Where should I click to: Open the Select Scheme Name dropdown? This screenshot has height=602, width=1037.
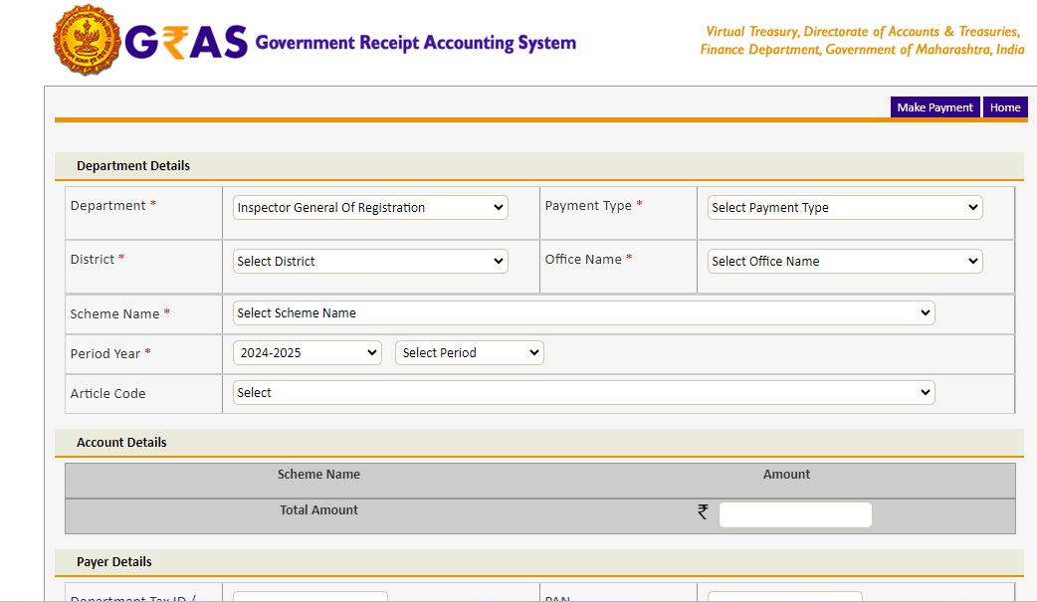(x=583, y=313)
